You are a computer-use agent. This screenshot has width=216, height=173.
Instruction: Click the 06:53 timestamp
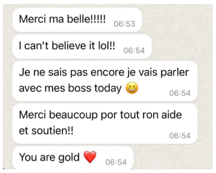(124, 24)
